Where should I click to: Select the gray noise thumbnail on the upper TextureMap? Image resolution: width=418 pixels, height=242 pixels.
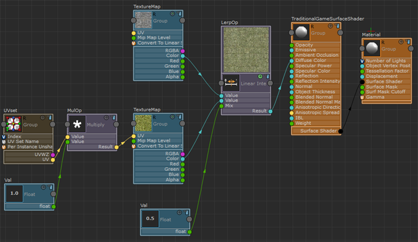(x=143, y=20)
